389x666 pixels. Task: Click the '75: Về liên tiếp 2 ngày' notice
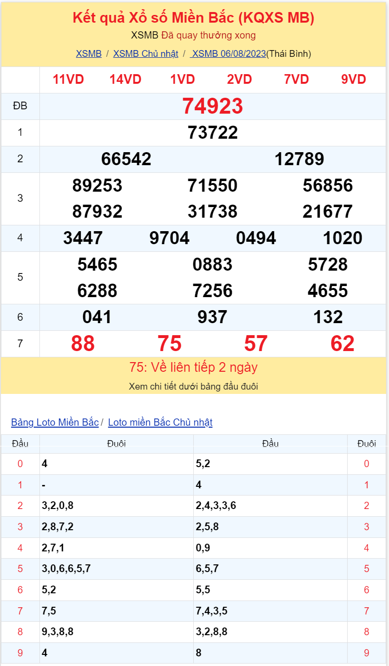point(193,367)
